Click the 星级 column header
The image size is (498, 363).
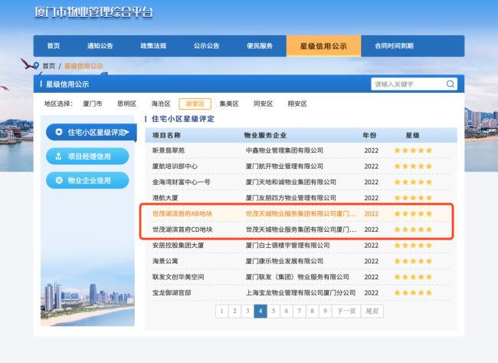tap(412, 135)
